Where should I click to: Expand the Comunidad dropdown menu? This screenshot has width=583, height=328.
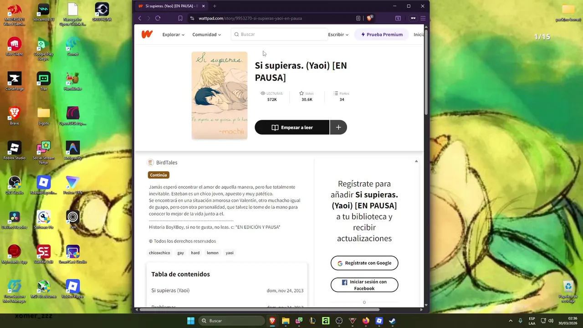click(206, 35)
